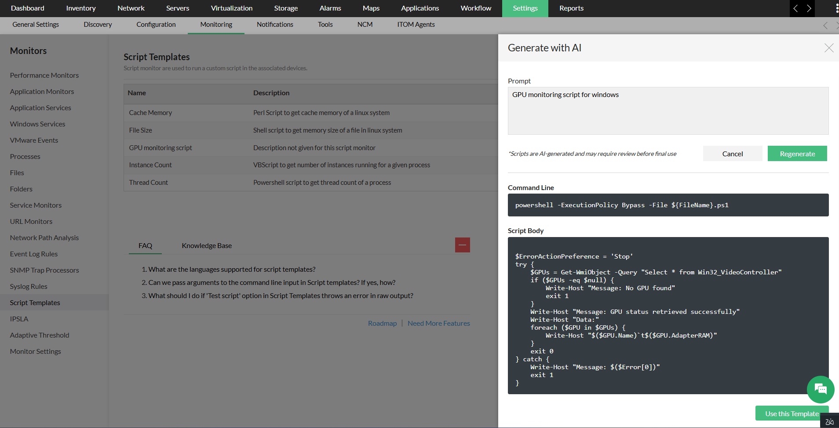Select Adaptive Threshold in Monitors sidebar

[40, 335]
